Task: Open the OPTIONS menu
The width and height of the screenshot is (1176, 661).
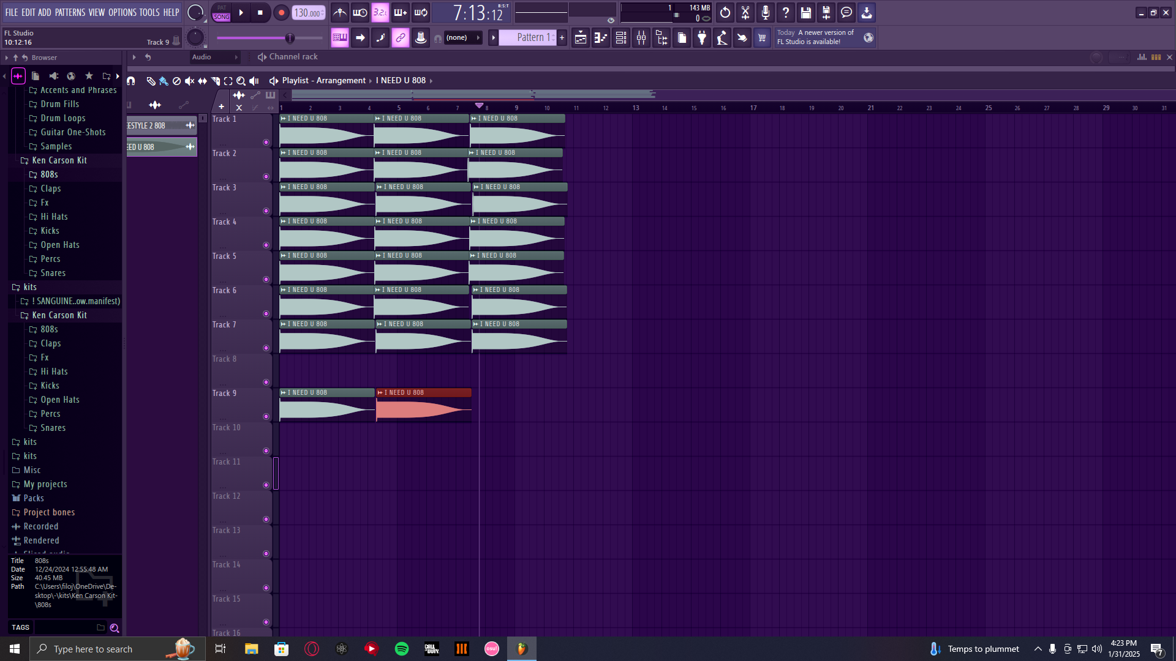Action: (x=123, y=12)
